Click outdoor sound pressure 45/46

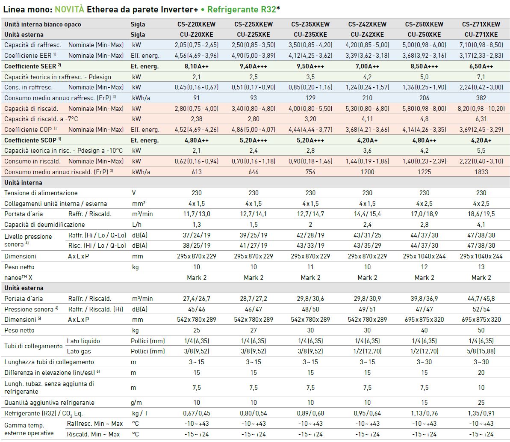(197, 309)
